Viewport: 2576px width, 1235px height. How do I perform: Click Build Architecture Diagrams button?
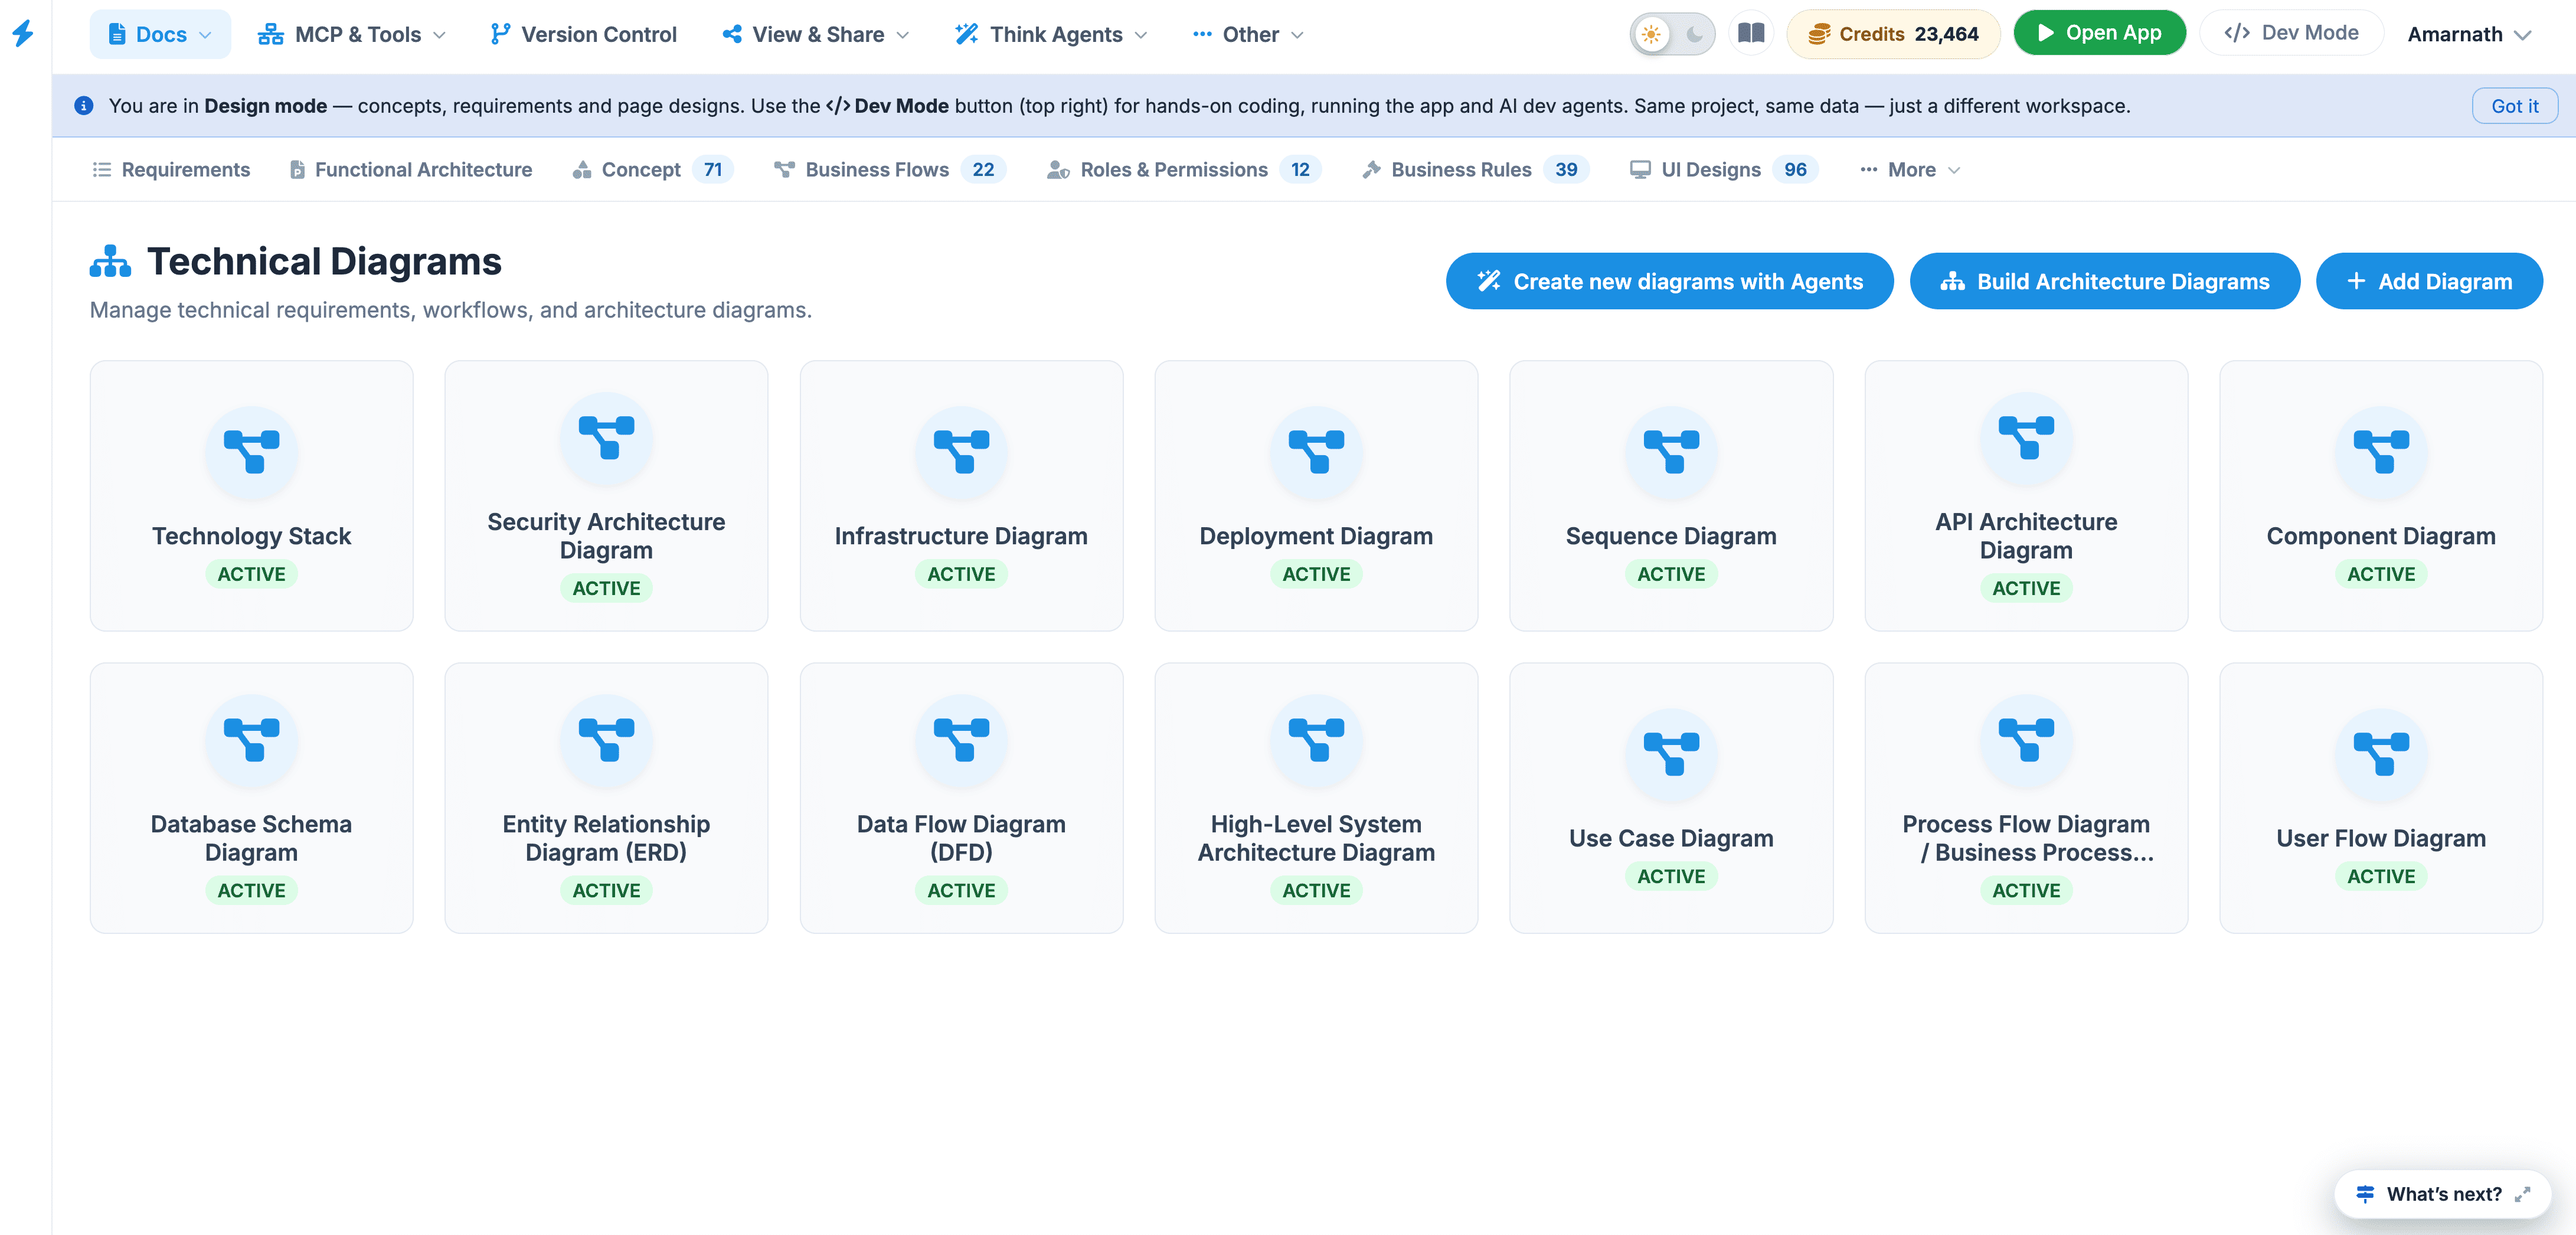(2104, 281)
